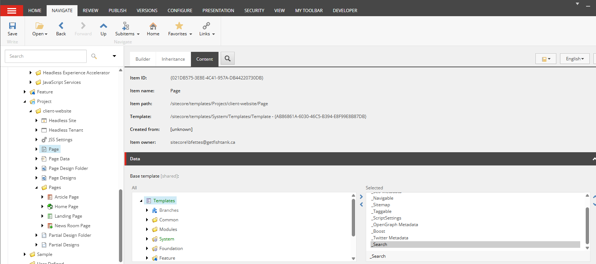Collapse the Templates node in All list

pos(141,201)
